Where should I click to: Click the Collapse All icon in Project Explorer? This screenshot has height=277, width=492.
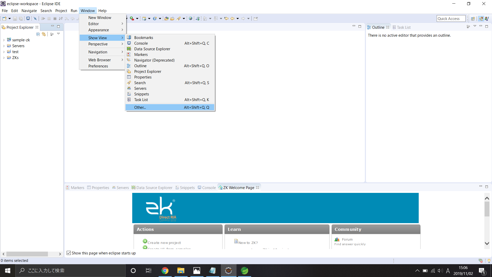pyautogui.click(x=38, y=34)
